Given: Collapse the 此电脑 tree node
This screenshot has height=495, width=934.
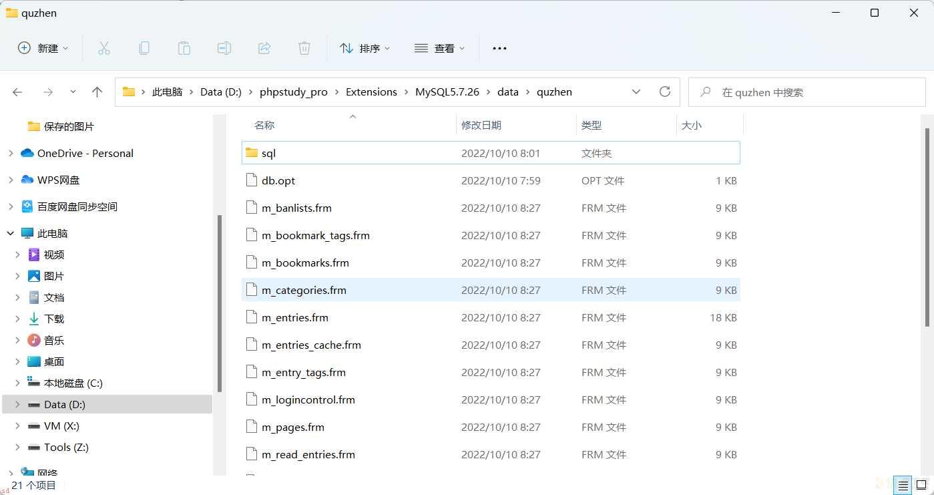Looking at the screenshot, I should (x=10, y=233).
